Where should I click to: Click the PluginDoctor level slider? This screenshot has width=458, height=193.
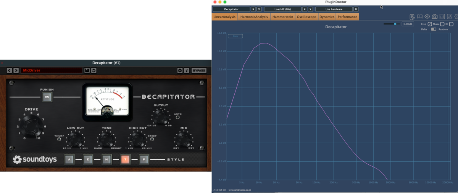pyautogui.click(x=392, y=24)
